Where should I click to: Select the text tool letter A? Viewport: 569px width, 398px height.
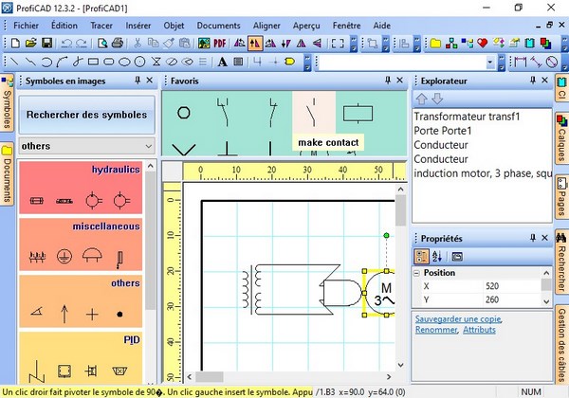tap(223, 62)
